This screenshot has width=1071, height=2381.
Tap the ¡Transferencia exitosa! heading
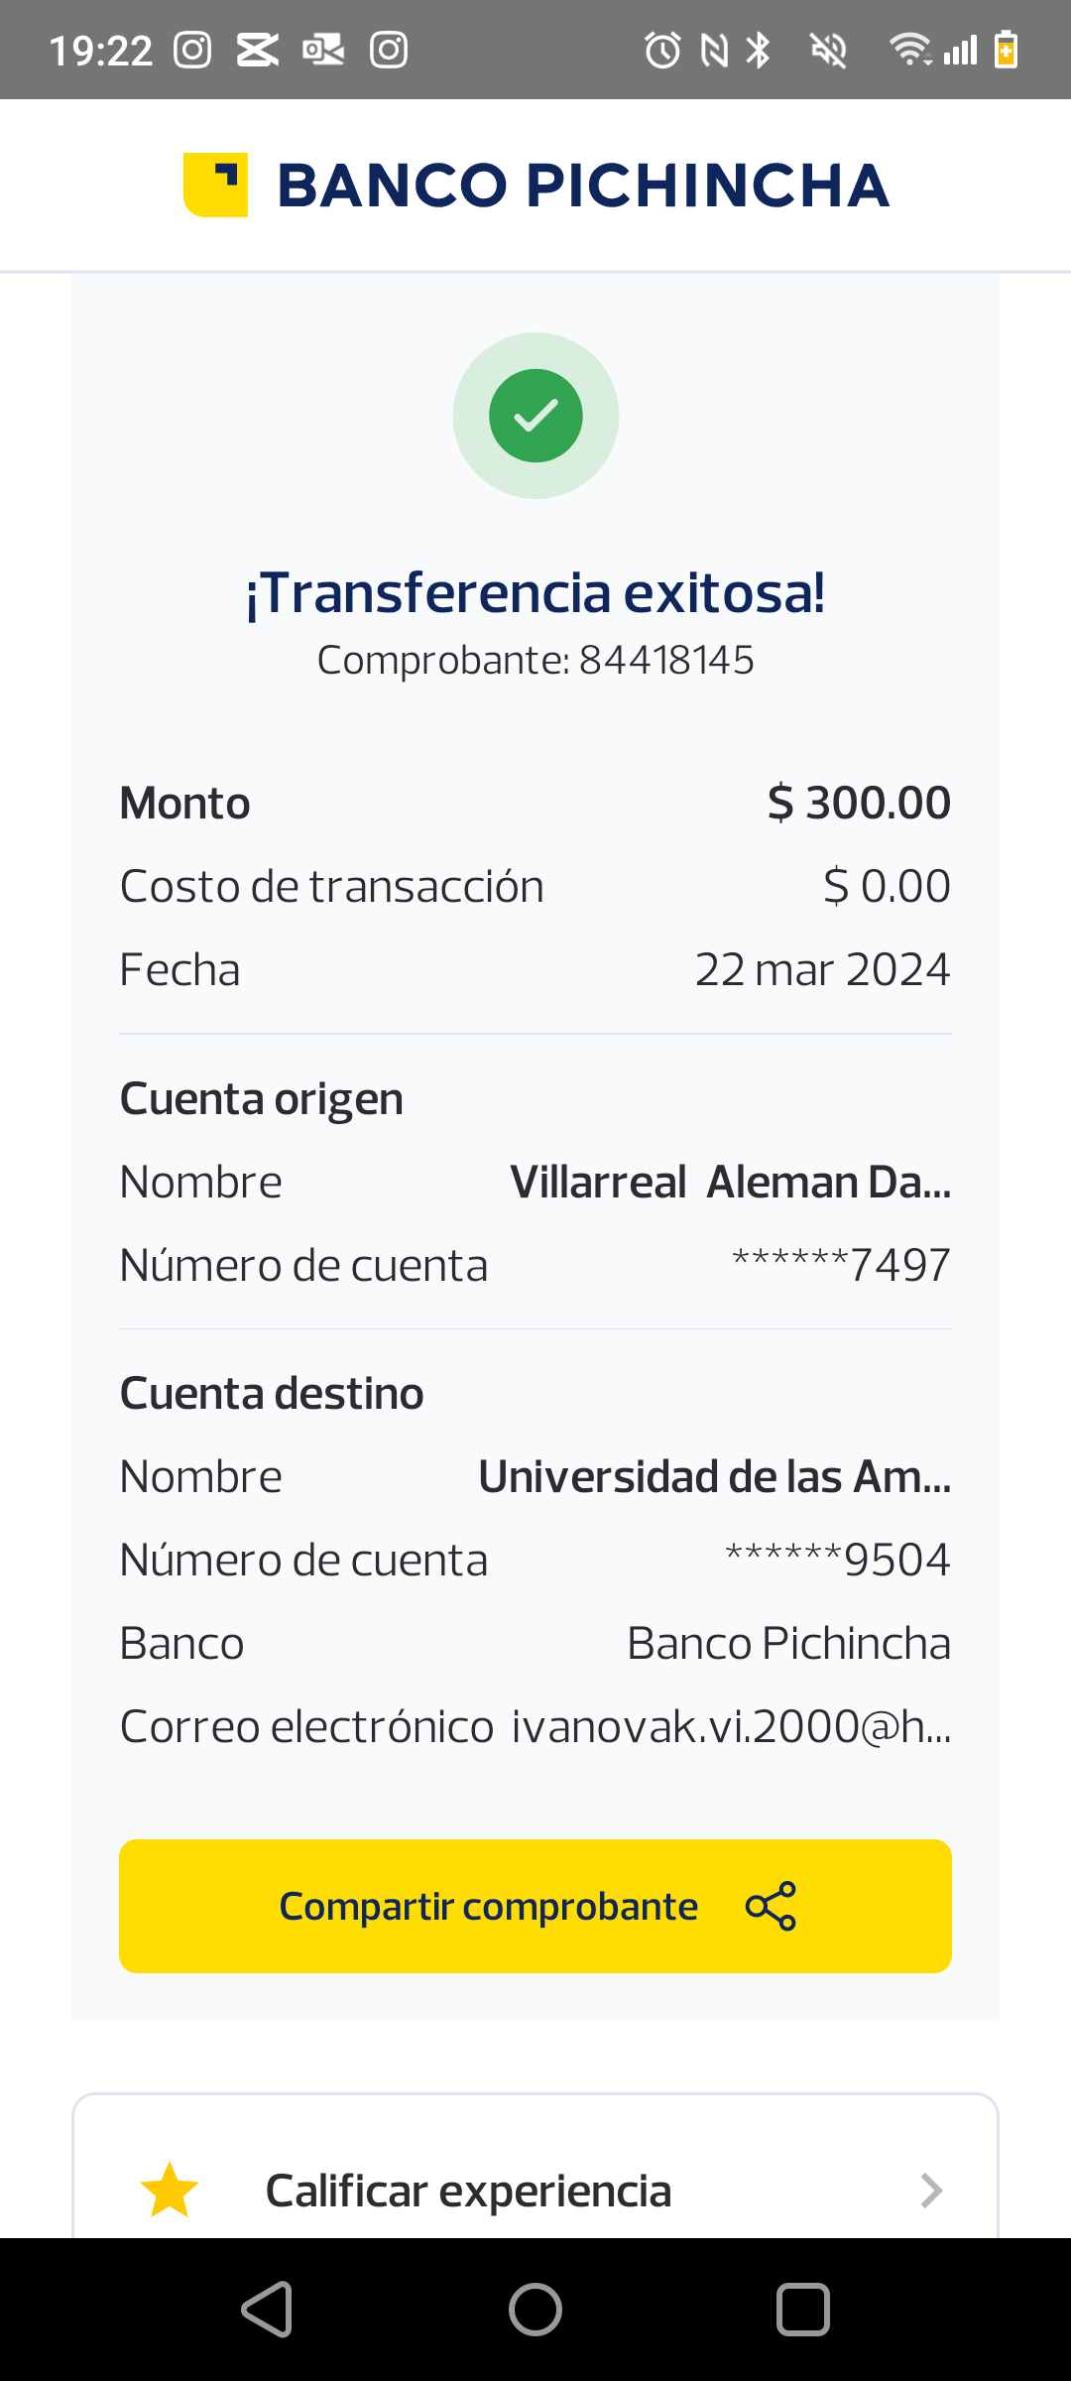(535, 593)
